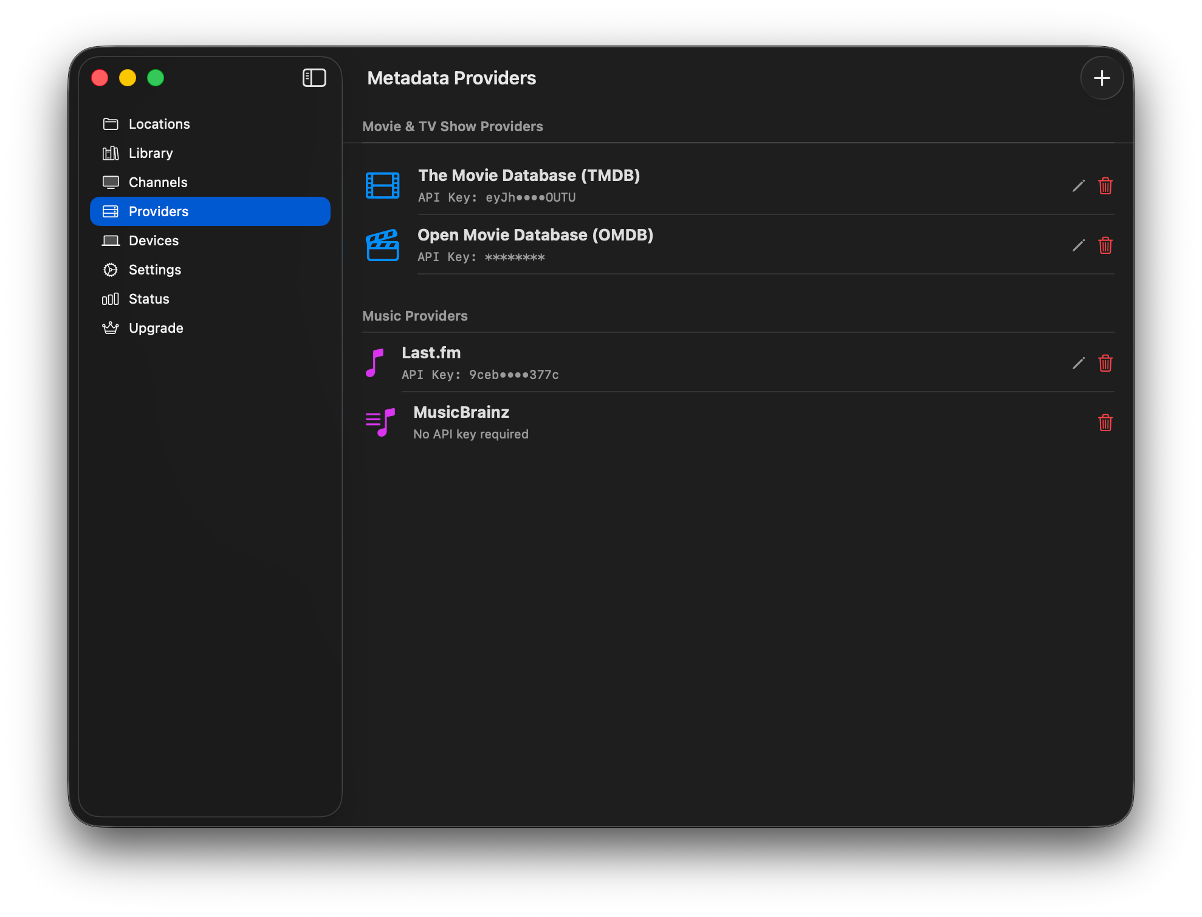
Task: Remove the Last.fm music provider
Action: pos(1105,363)
